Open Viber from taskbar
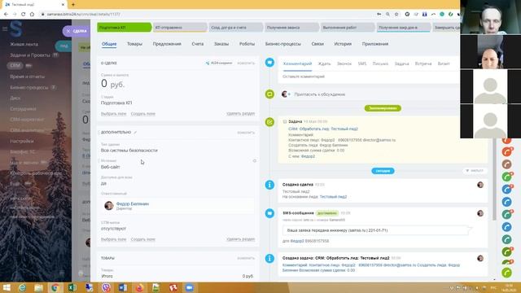 click(106, 287)
